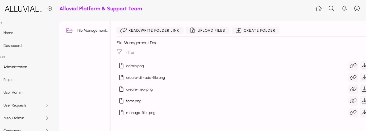
Task: Click file icon next to create-new.png
Action: click(121, 89)
